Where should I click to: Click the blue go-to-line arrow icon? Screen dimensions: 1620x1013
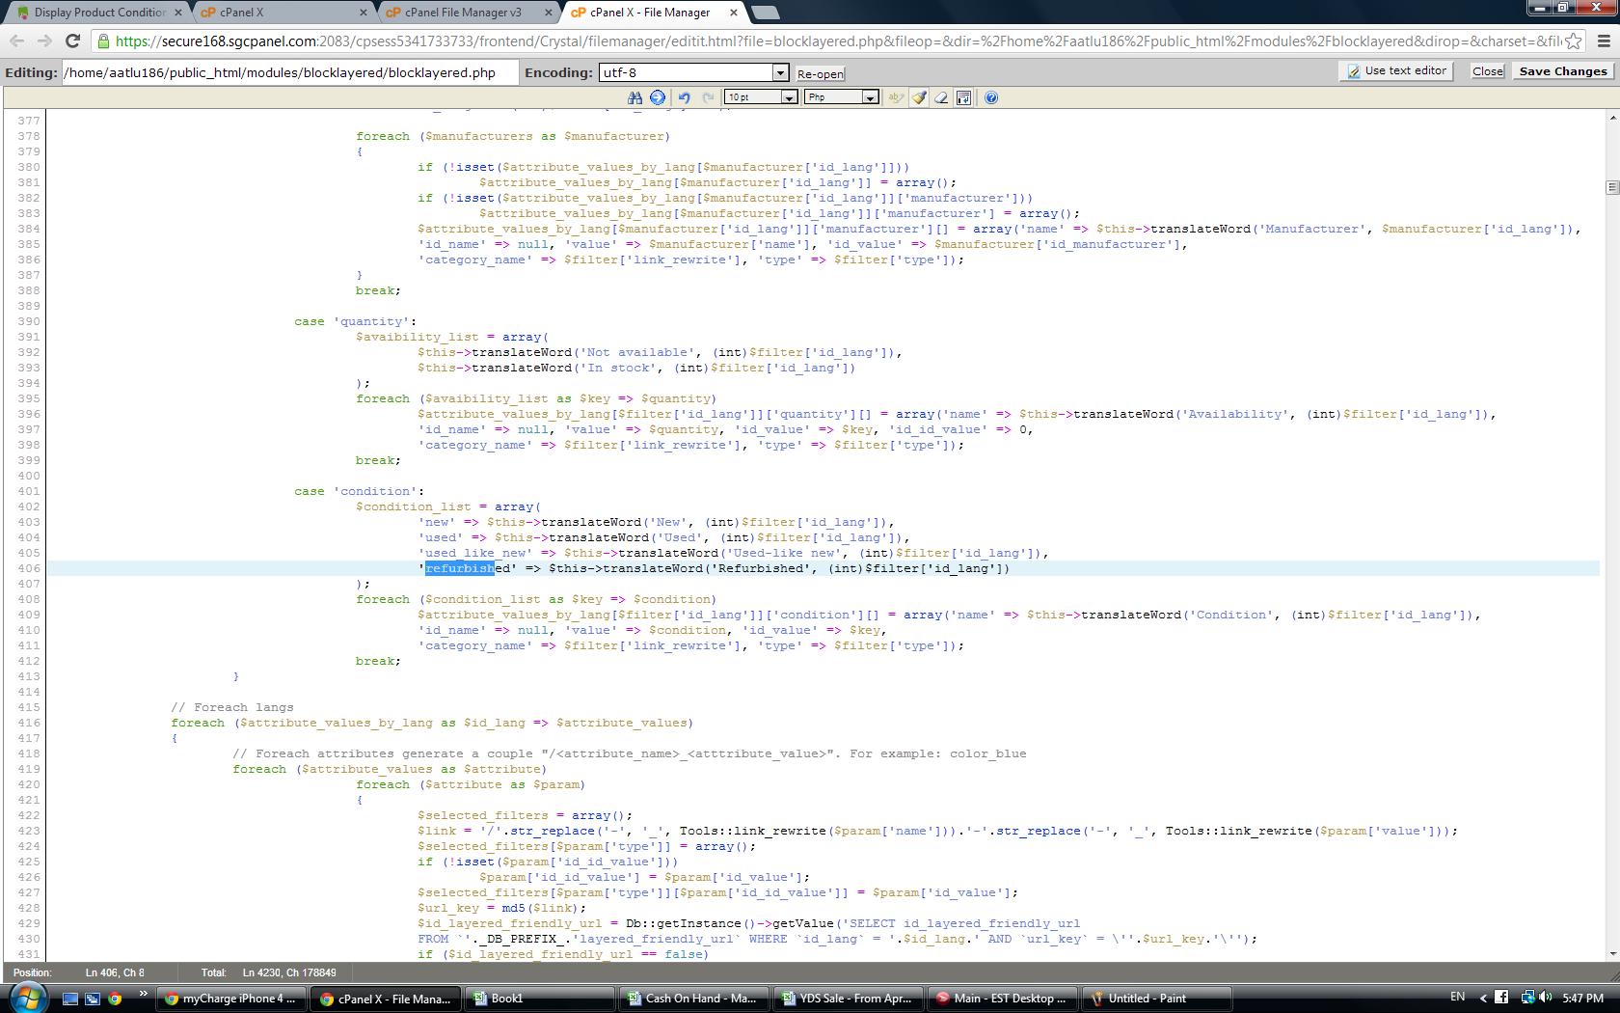[658, 97]
